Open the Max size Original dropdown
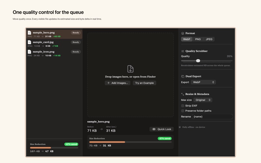Viewport: 261px width, 163px height. pyautogui.click(x=203, y=100)
